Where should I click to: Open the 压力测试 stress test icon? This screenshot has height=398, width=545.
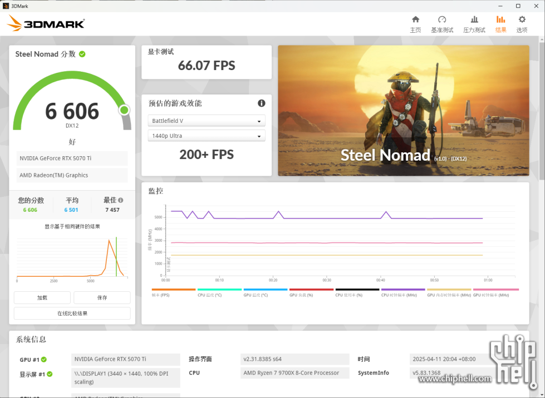click(474, 19)
